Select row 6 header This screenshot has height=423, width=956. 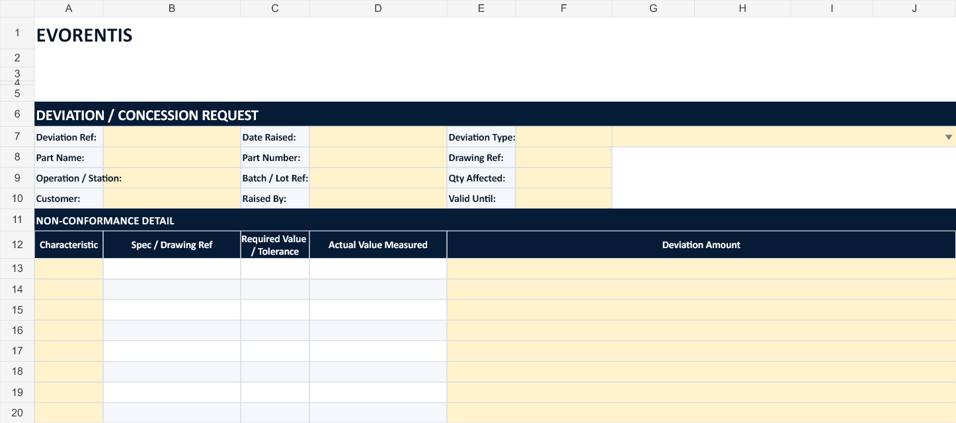17,114
